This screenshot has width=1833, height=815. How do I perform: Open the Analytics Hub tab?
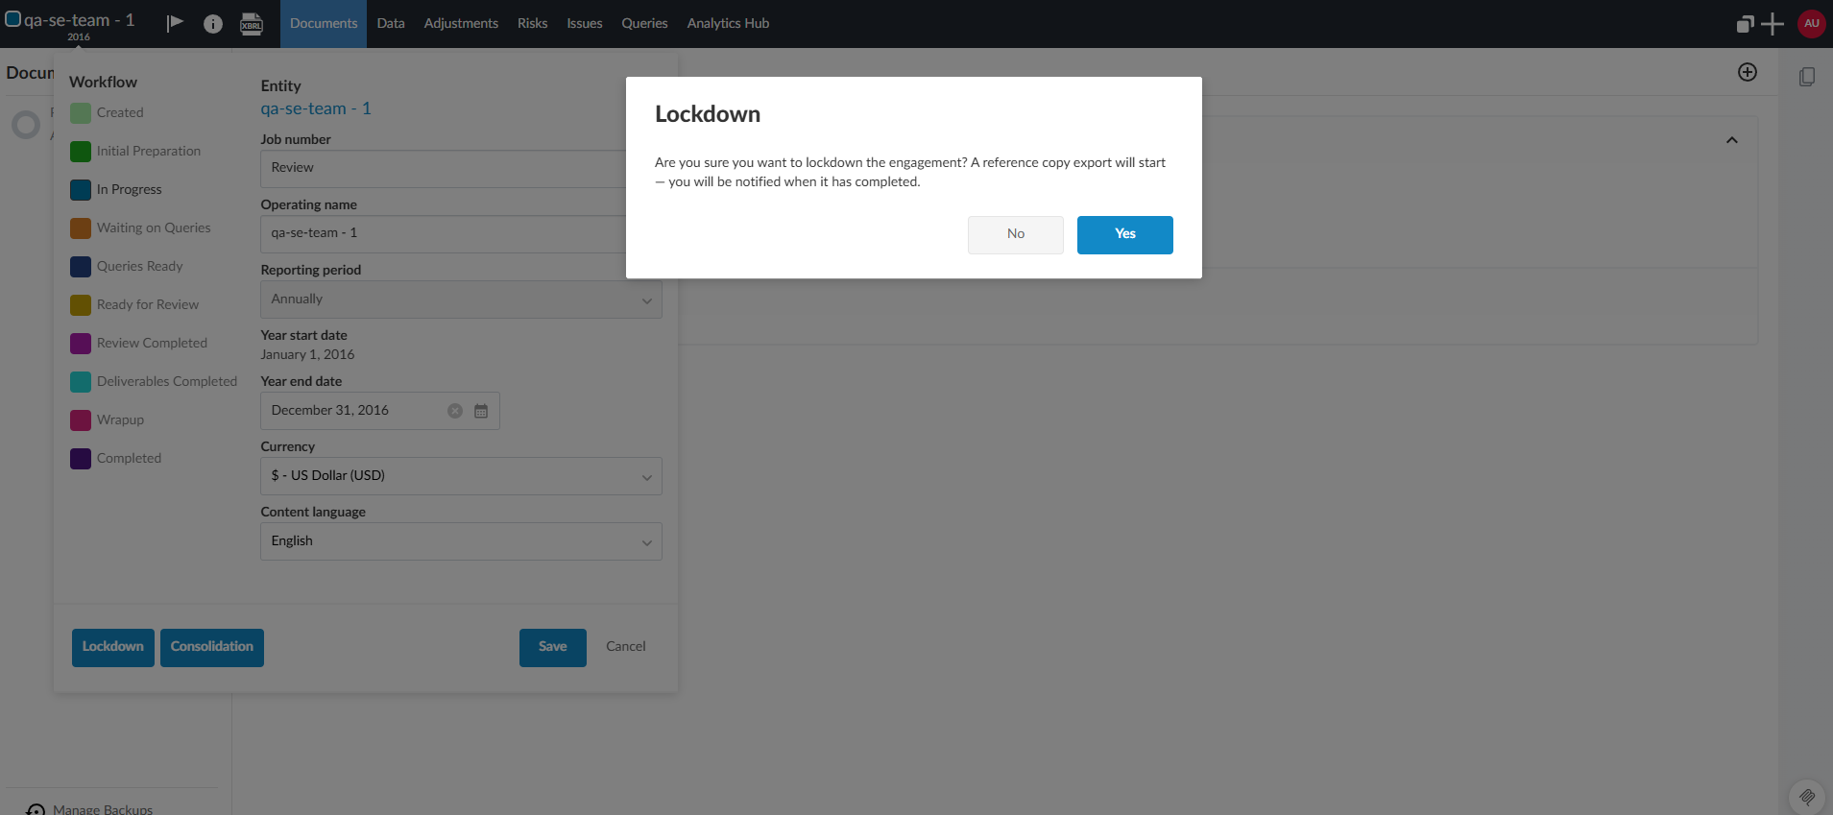728,24
